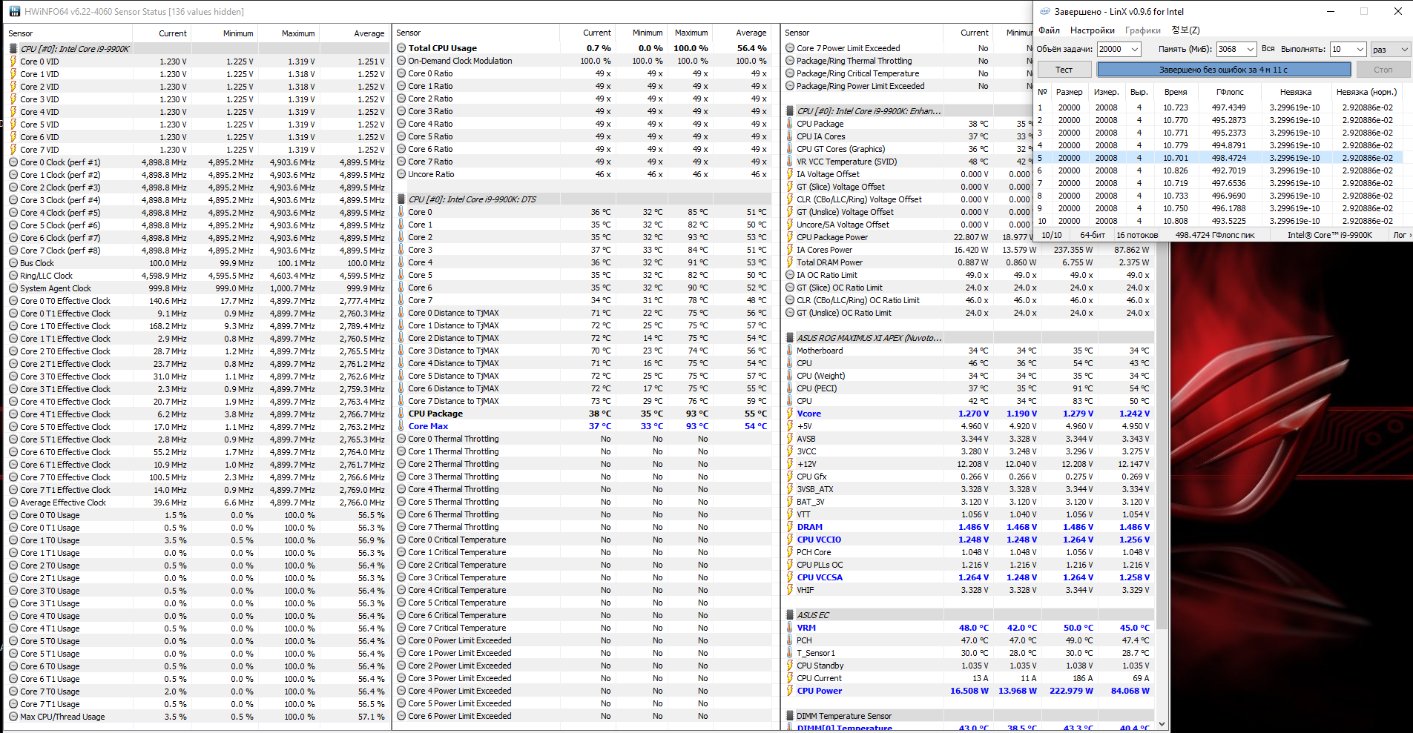This screenshot has height=733, width=1413.
Task: Select the "CLR (CBo/LLC/Ring) OC Ratio Limit" row
Action: pos(969,300)
